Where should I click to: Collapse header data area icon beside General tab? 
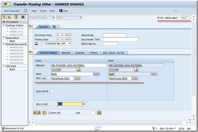pyautogui.click(x=31, y=27)
